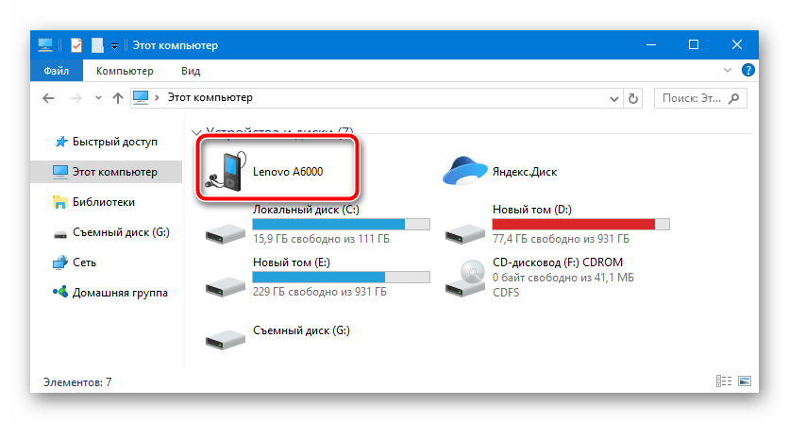
Task: Open Explorer help with the question mark
Action: pos(747,70)
